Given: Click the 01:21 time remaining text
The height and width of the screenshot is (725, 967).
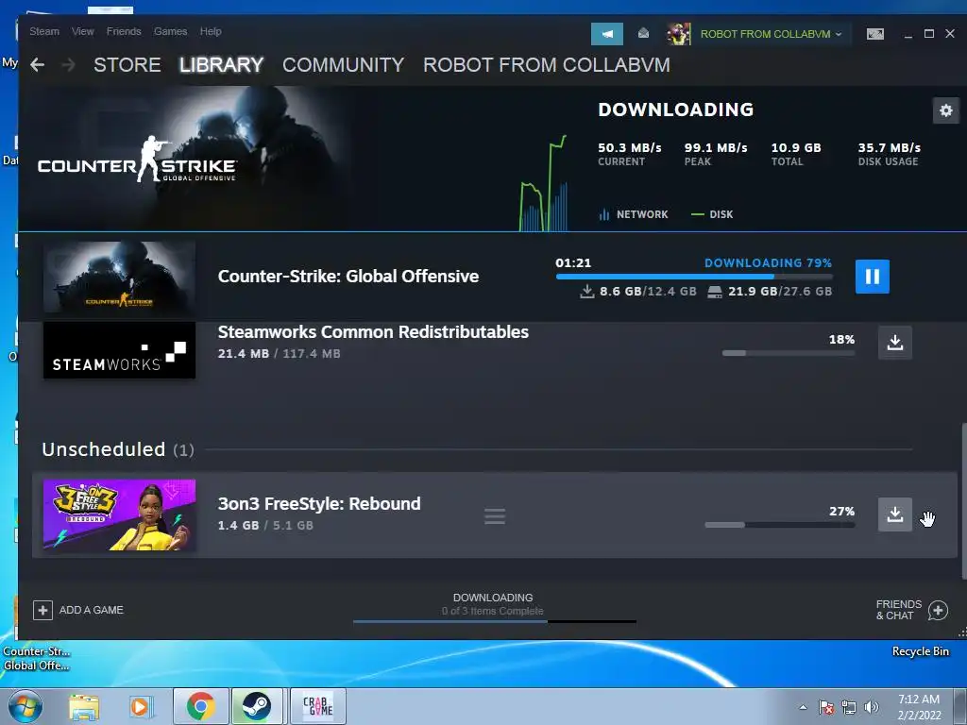Looking at the screenshot, I should [573, 262].
